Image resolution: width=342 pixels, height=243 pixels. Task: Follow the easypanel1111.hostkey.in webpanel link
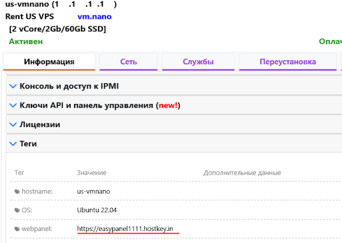click(x=128, y=229)
